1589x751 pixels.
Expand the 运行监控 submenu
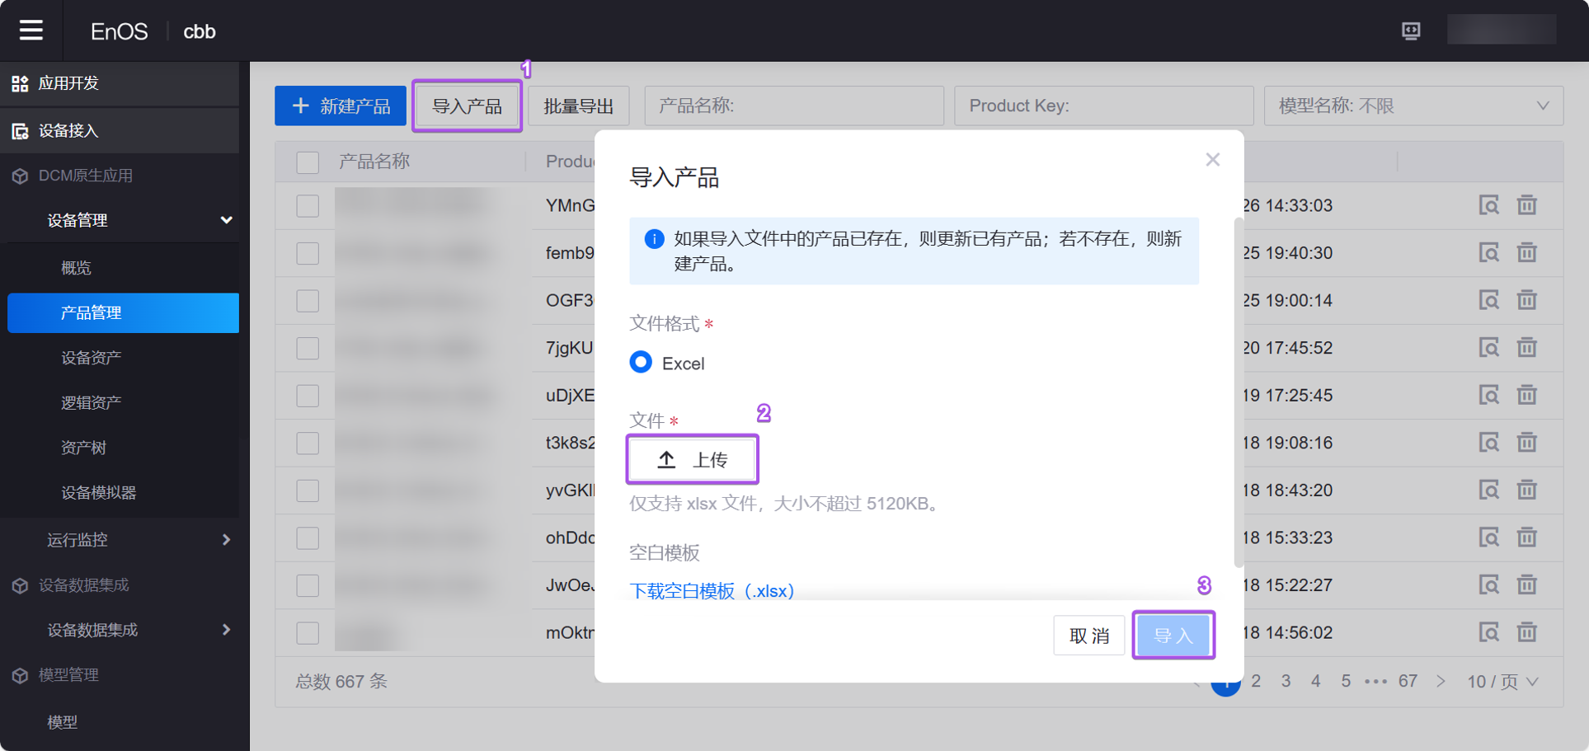[x=225, y=540]
